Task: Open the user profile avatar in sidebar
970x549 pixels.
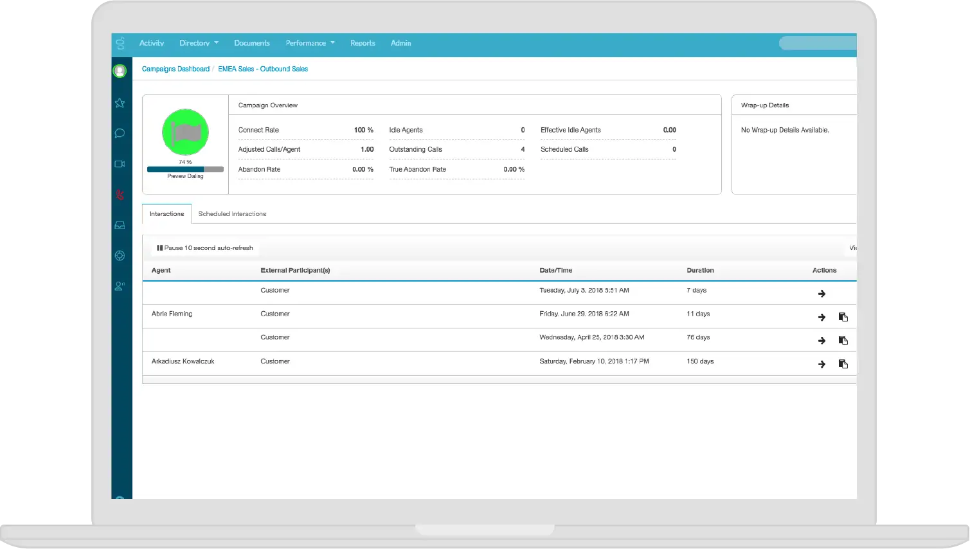Action: [120, 71]
